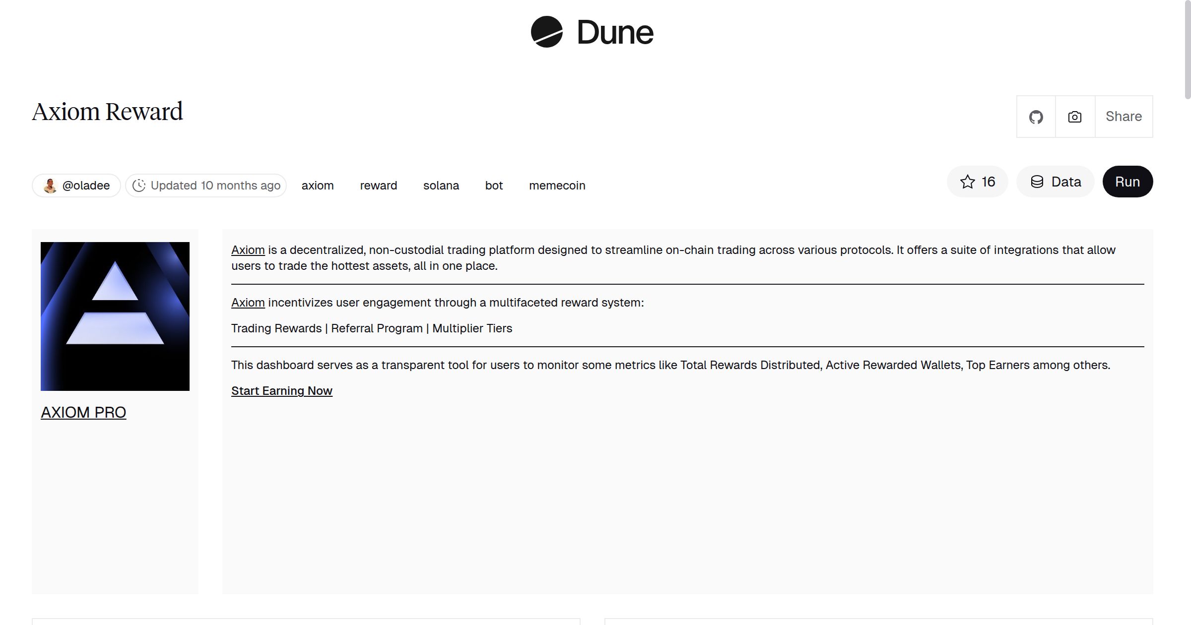Open the Start Earning Now link

coord(281,390)
